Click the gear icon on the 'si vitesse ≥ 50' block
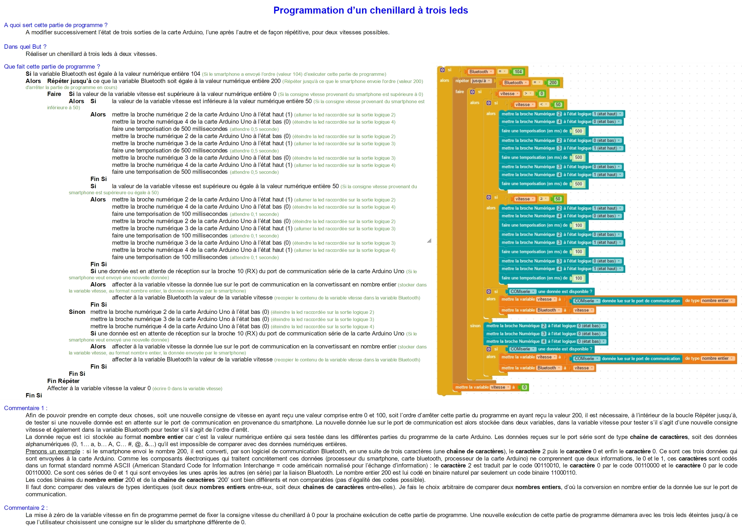This screenshot has height=530, width=742. [x=489, y=197]
